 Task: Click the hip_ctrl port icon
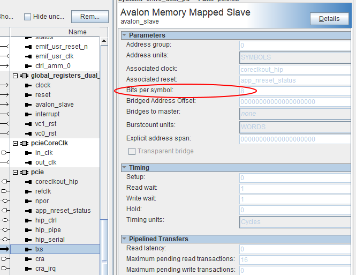pos(28,220)
